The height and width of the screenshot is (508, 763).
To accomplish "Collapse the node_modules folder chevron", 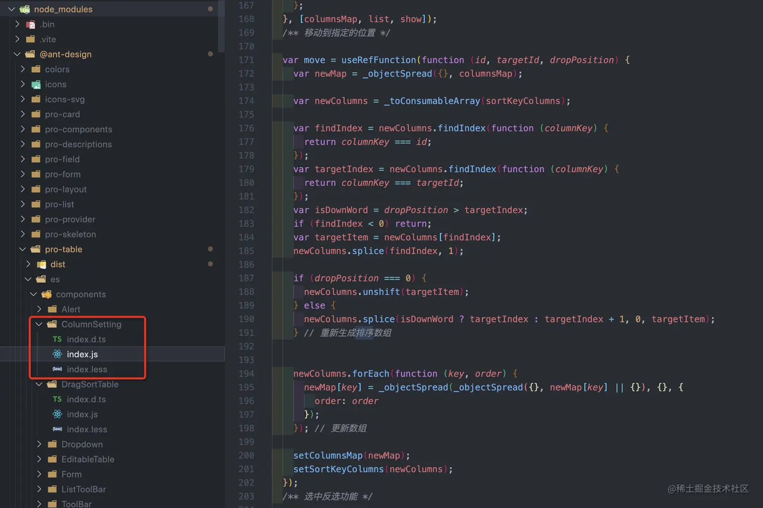I will 12,9.
